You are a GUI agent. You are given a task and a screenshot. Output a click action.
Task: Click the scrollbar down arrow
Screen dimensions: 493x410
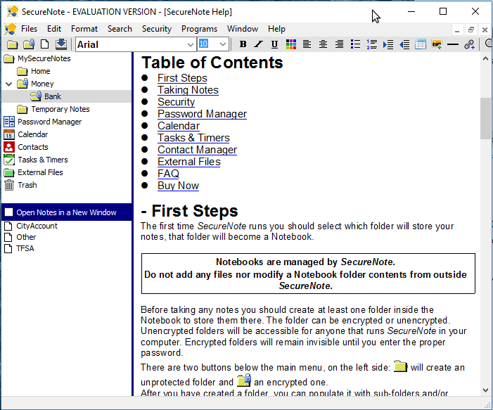click(485, 390)
